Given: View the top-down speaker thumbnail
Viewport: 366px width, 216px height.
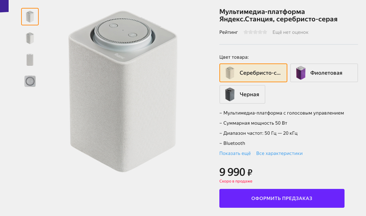Looking at the screenshot, I should tap(30, 81).
